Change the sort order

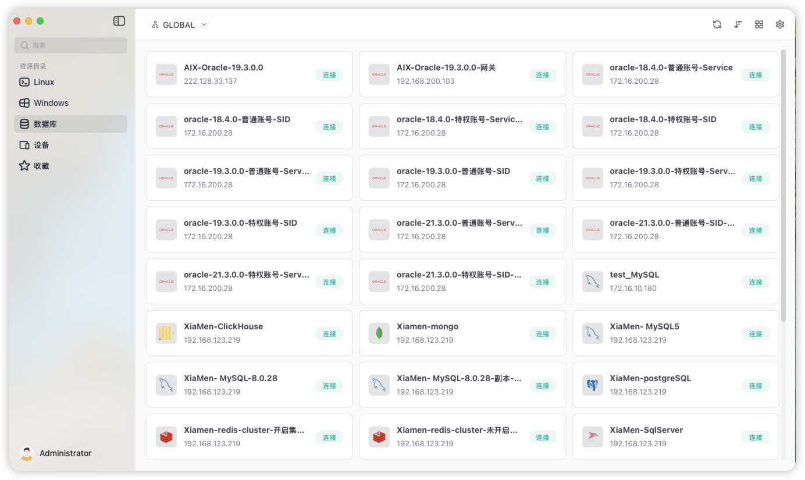coord(738,24)
